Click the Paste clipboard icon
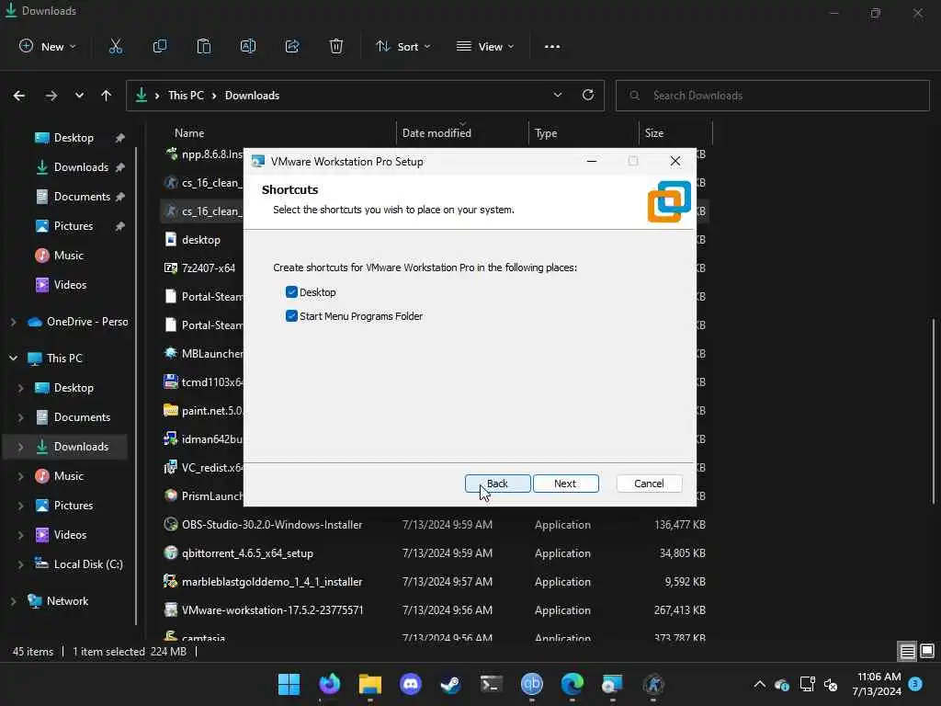941x706 pixels. pyautogui.click(x=204, y=46)
